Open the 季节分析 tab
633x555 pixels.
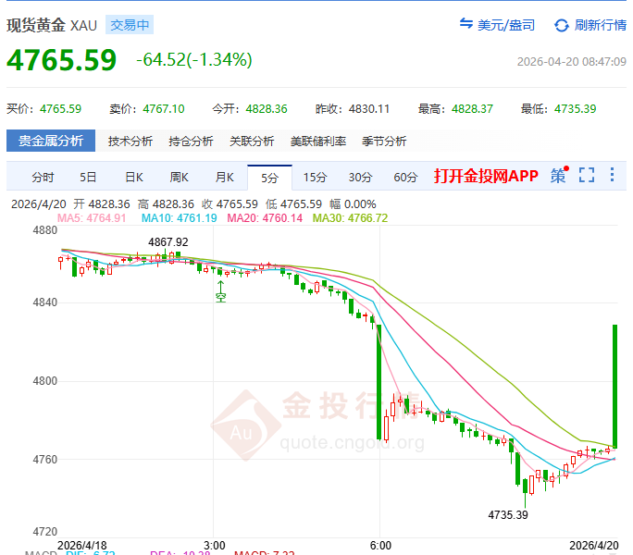pos(384,141)
